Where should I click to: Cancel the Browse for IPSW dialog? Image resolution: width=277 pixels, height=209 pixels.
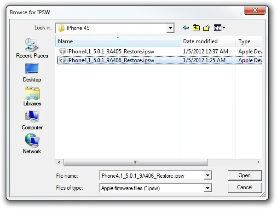pyautogui.click(x=245, y=187)
